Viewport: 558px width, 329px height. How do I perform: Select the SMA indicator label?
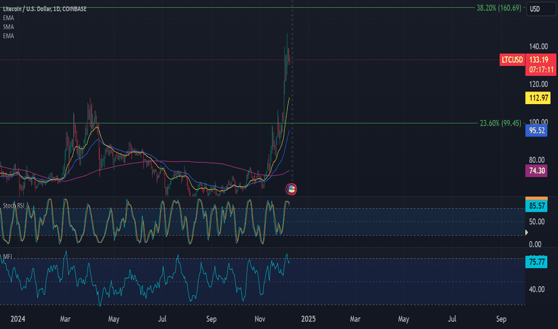pos(8,27)
